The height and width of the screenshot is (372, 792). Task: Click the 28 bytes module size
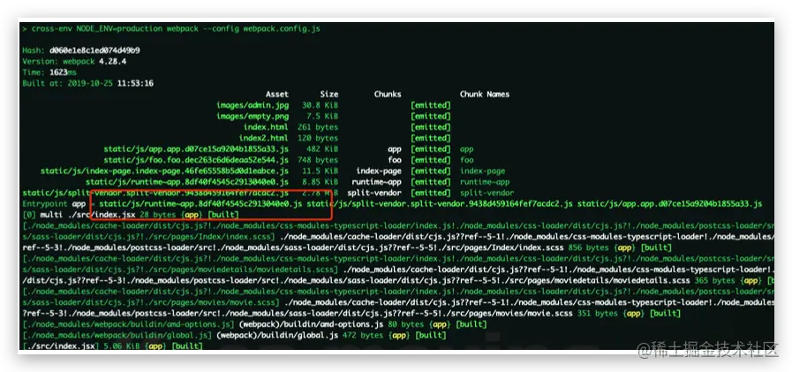(x=157, y=215)
